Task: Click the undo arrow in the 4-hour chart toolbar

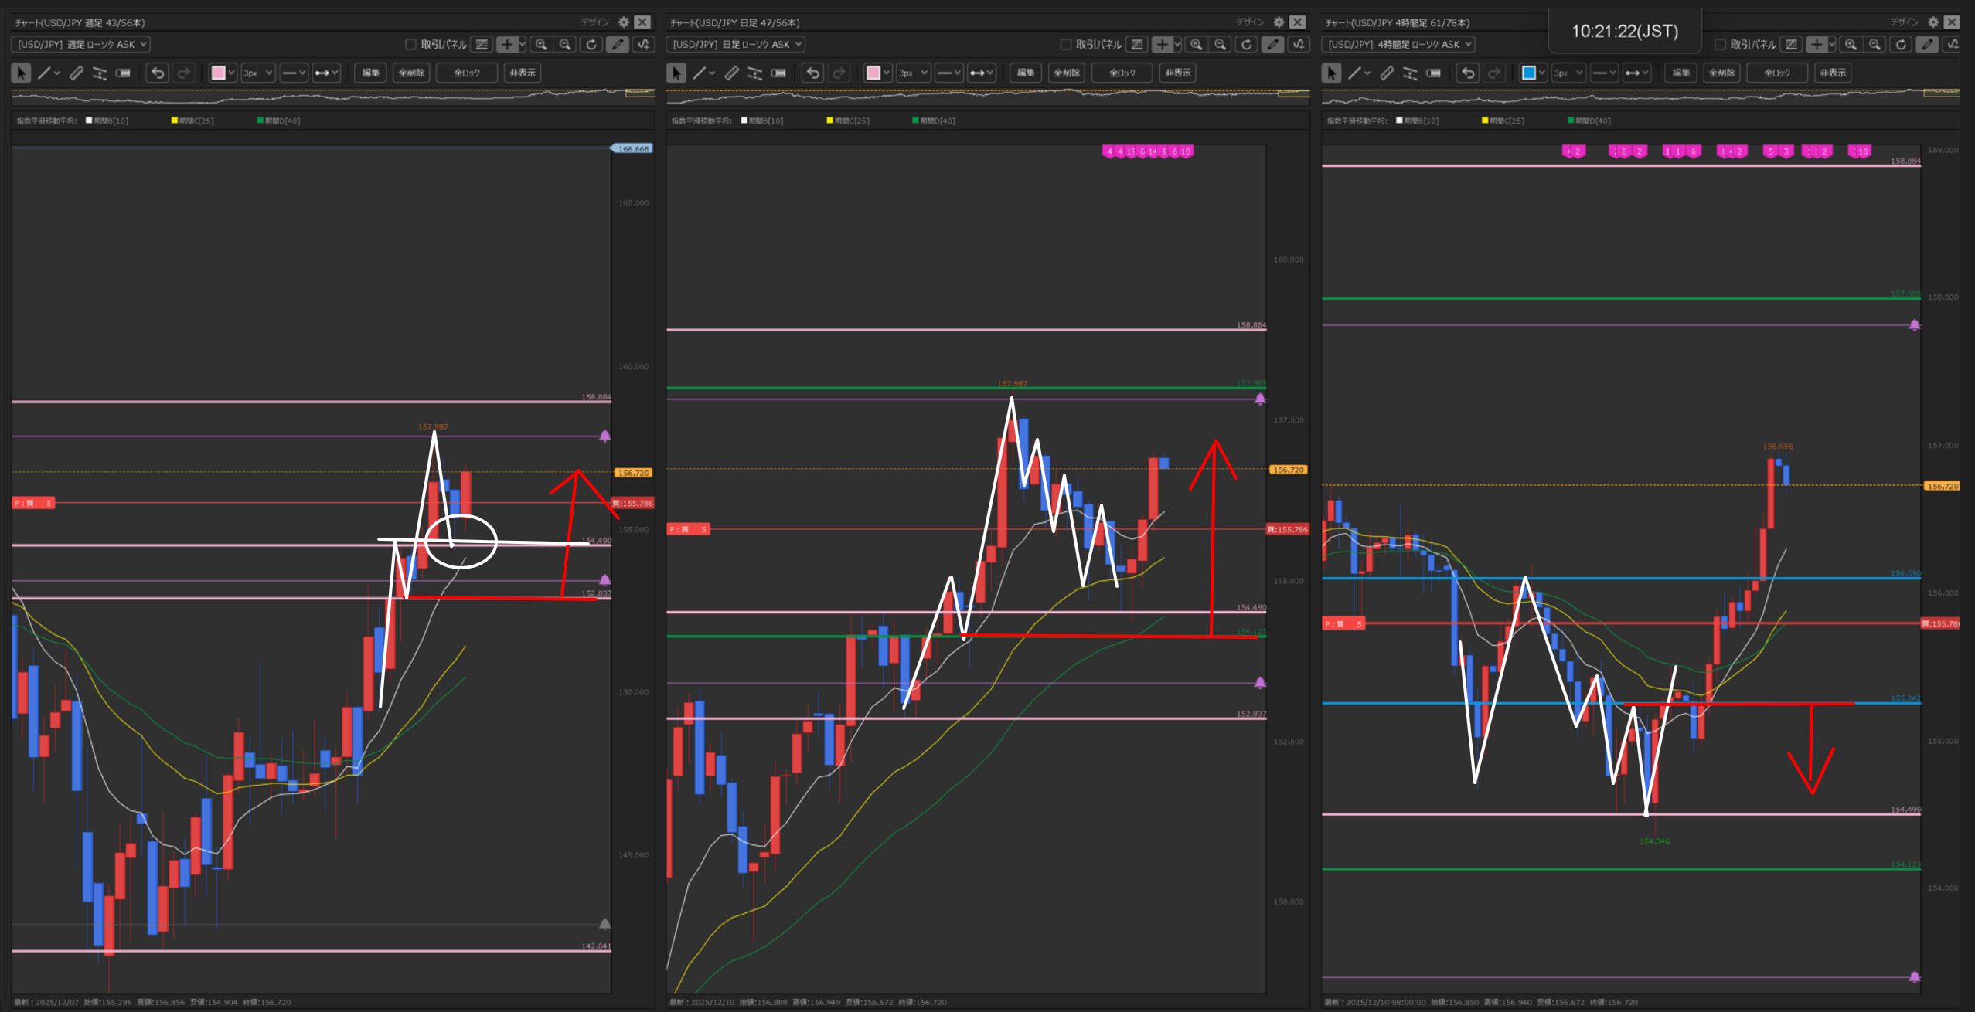Action: point(1468,73)
